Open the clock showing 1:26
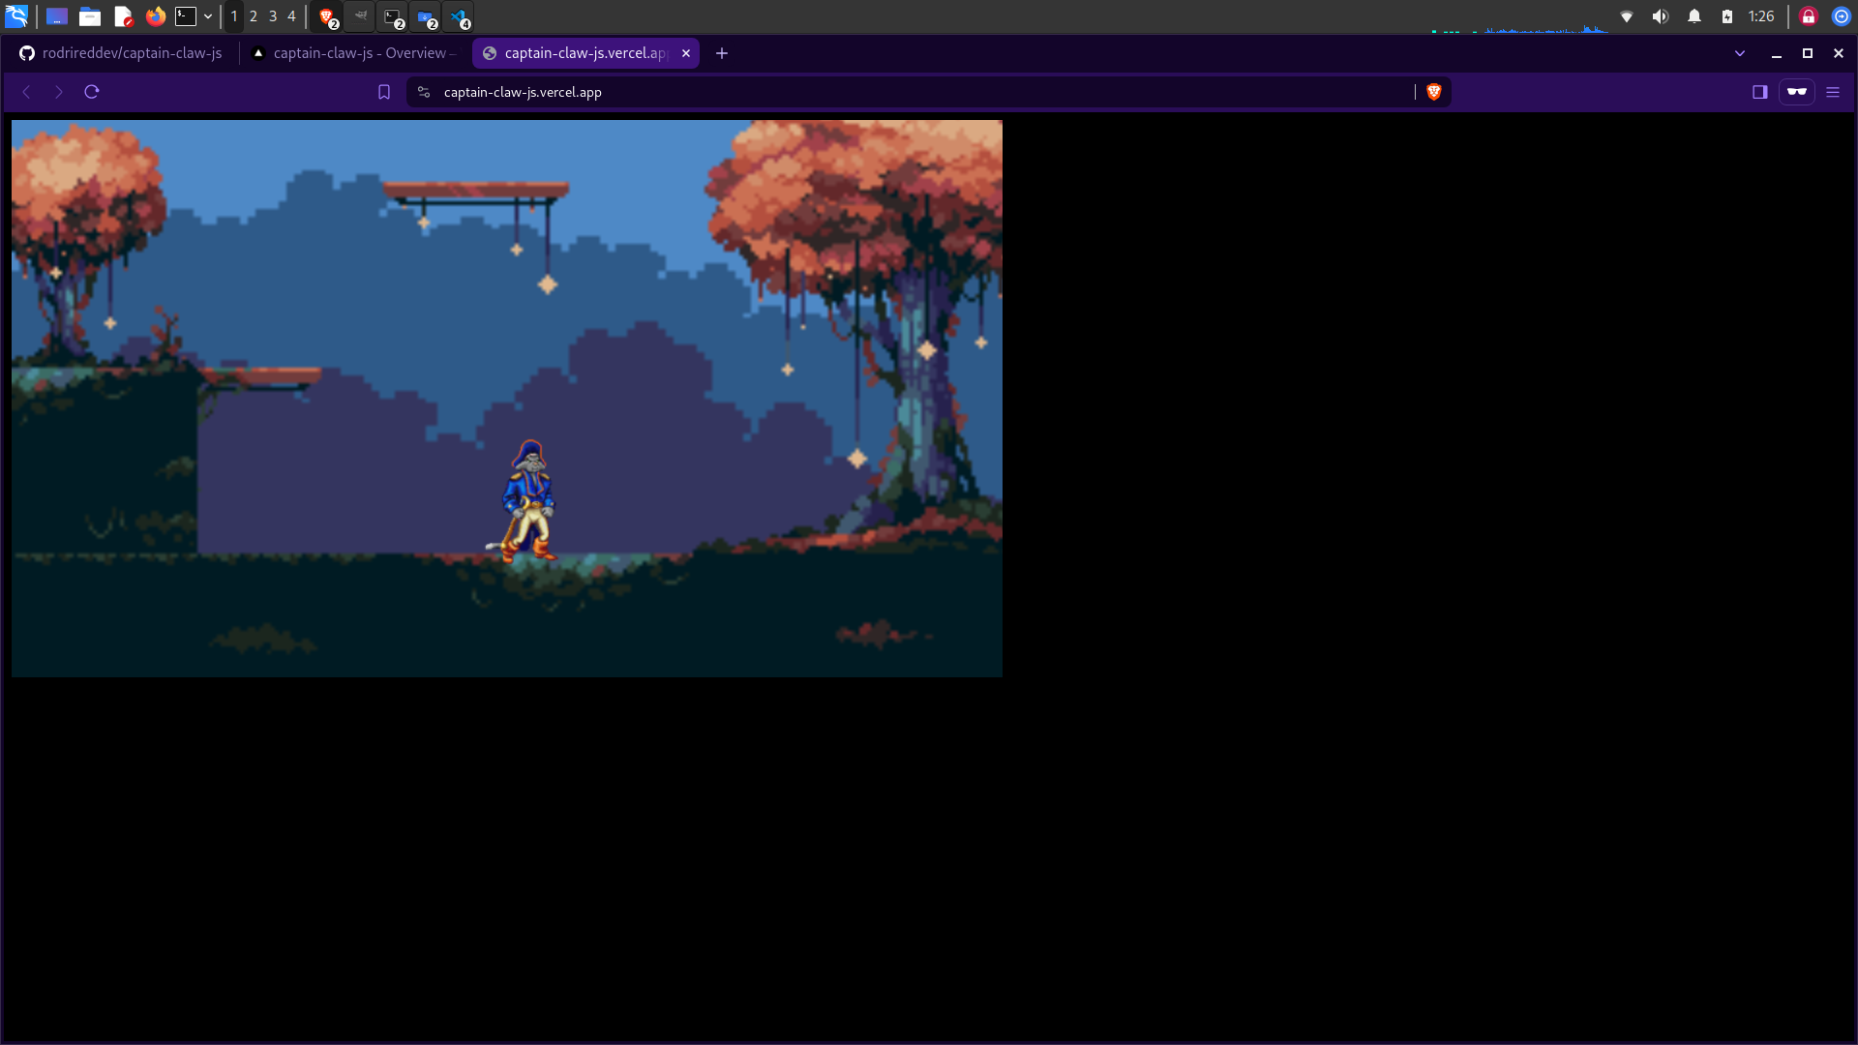The image size is (1858, 1045). (1761, 16)
